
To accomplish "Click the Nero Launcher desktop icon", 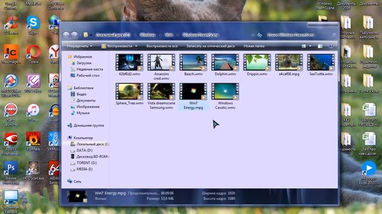I will 11,115.
